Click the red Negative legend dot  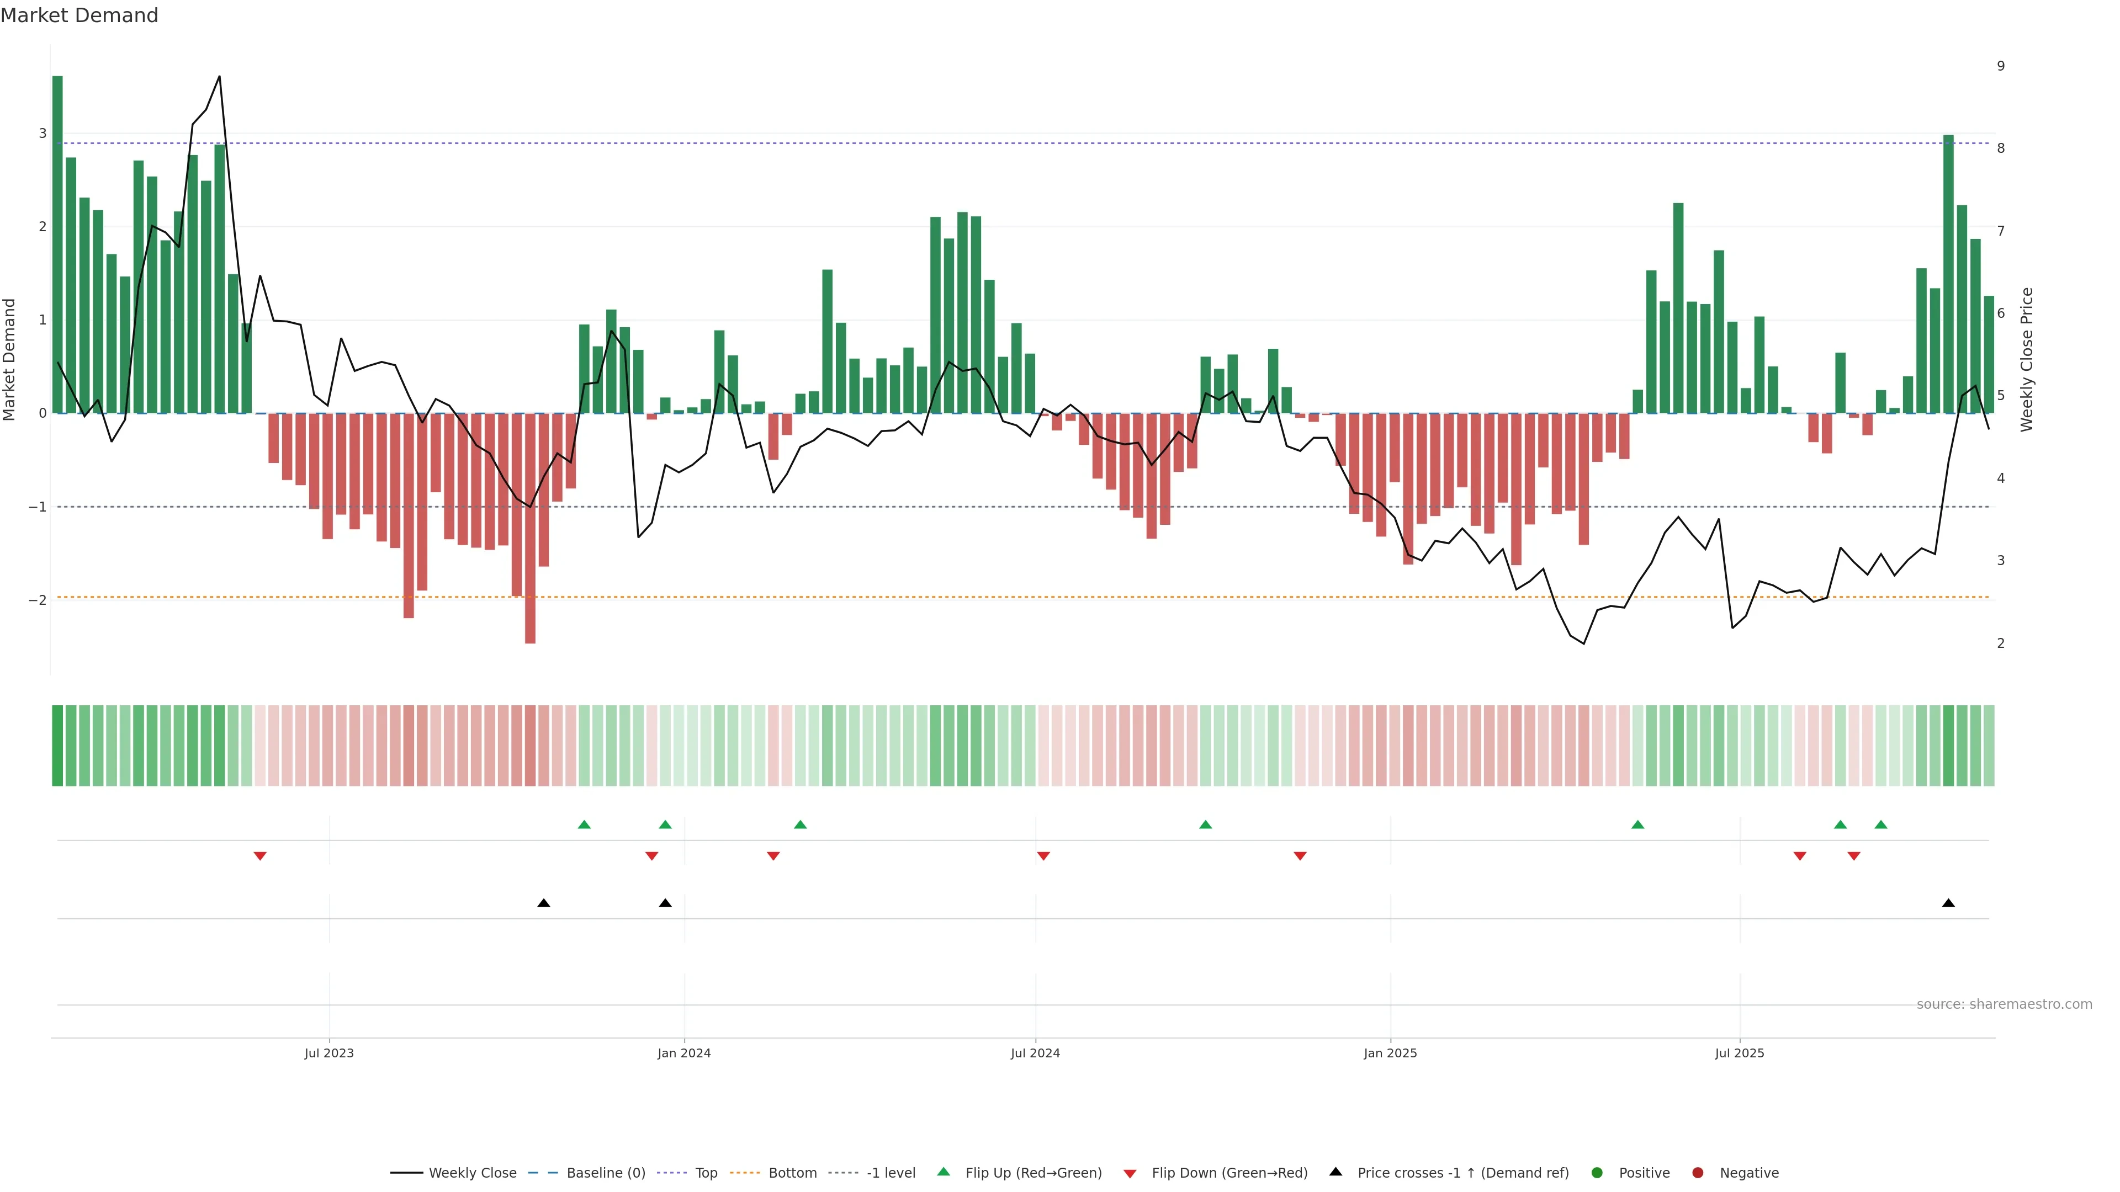coord(1698,1173)
